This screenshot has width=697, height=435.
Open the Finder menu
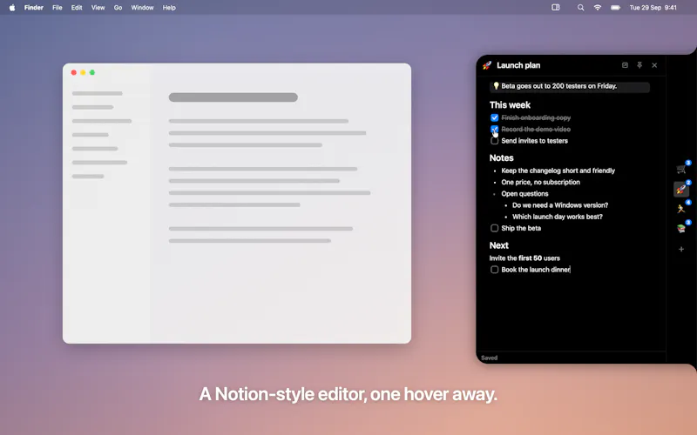point(34,8)
